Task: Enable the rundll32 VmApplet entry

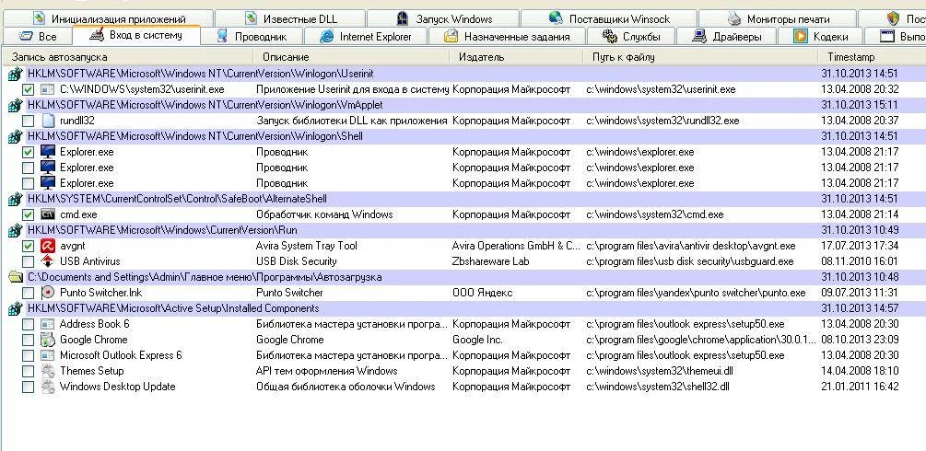Action: click(x=29, y=121)
